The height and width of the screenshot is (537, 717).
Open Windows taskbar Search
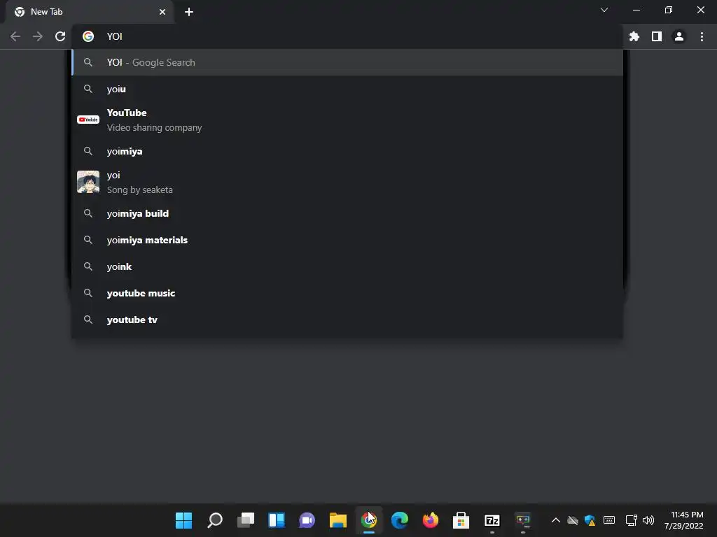point(215,520)
